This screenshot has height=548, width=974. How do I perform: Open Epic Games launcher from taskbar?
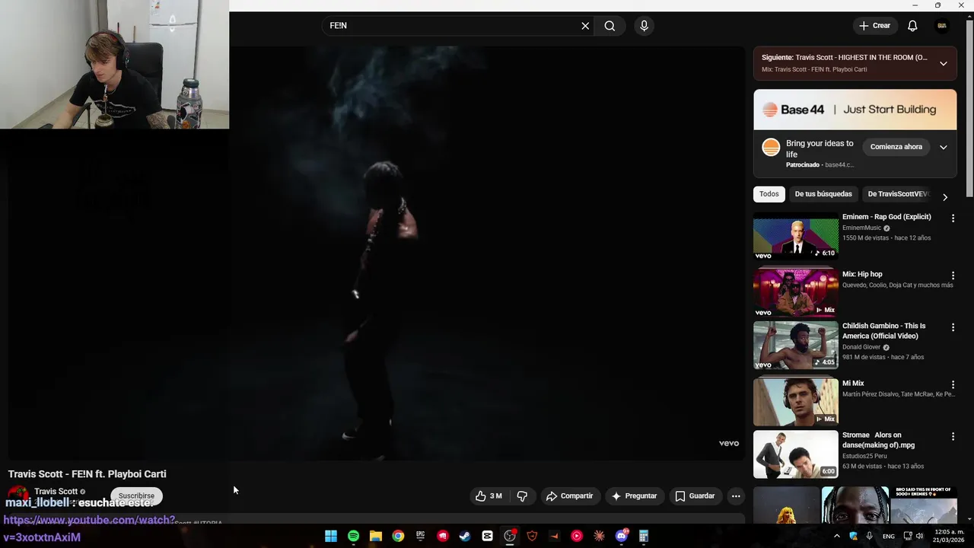pos(420,536)
